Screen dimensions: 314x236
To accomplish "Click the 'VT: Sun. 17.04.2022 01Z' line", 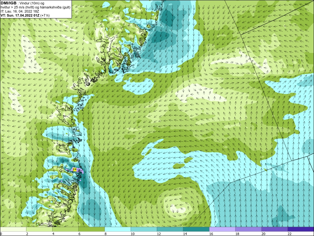I will (20, 15).
